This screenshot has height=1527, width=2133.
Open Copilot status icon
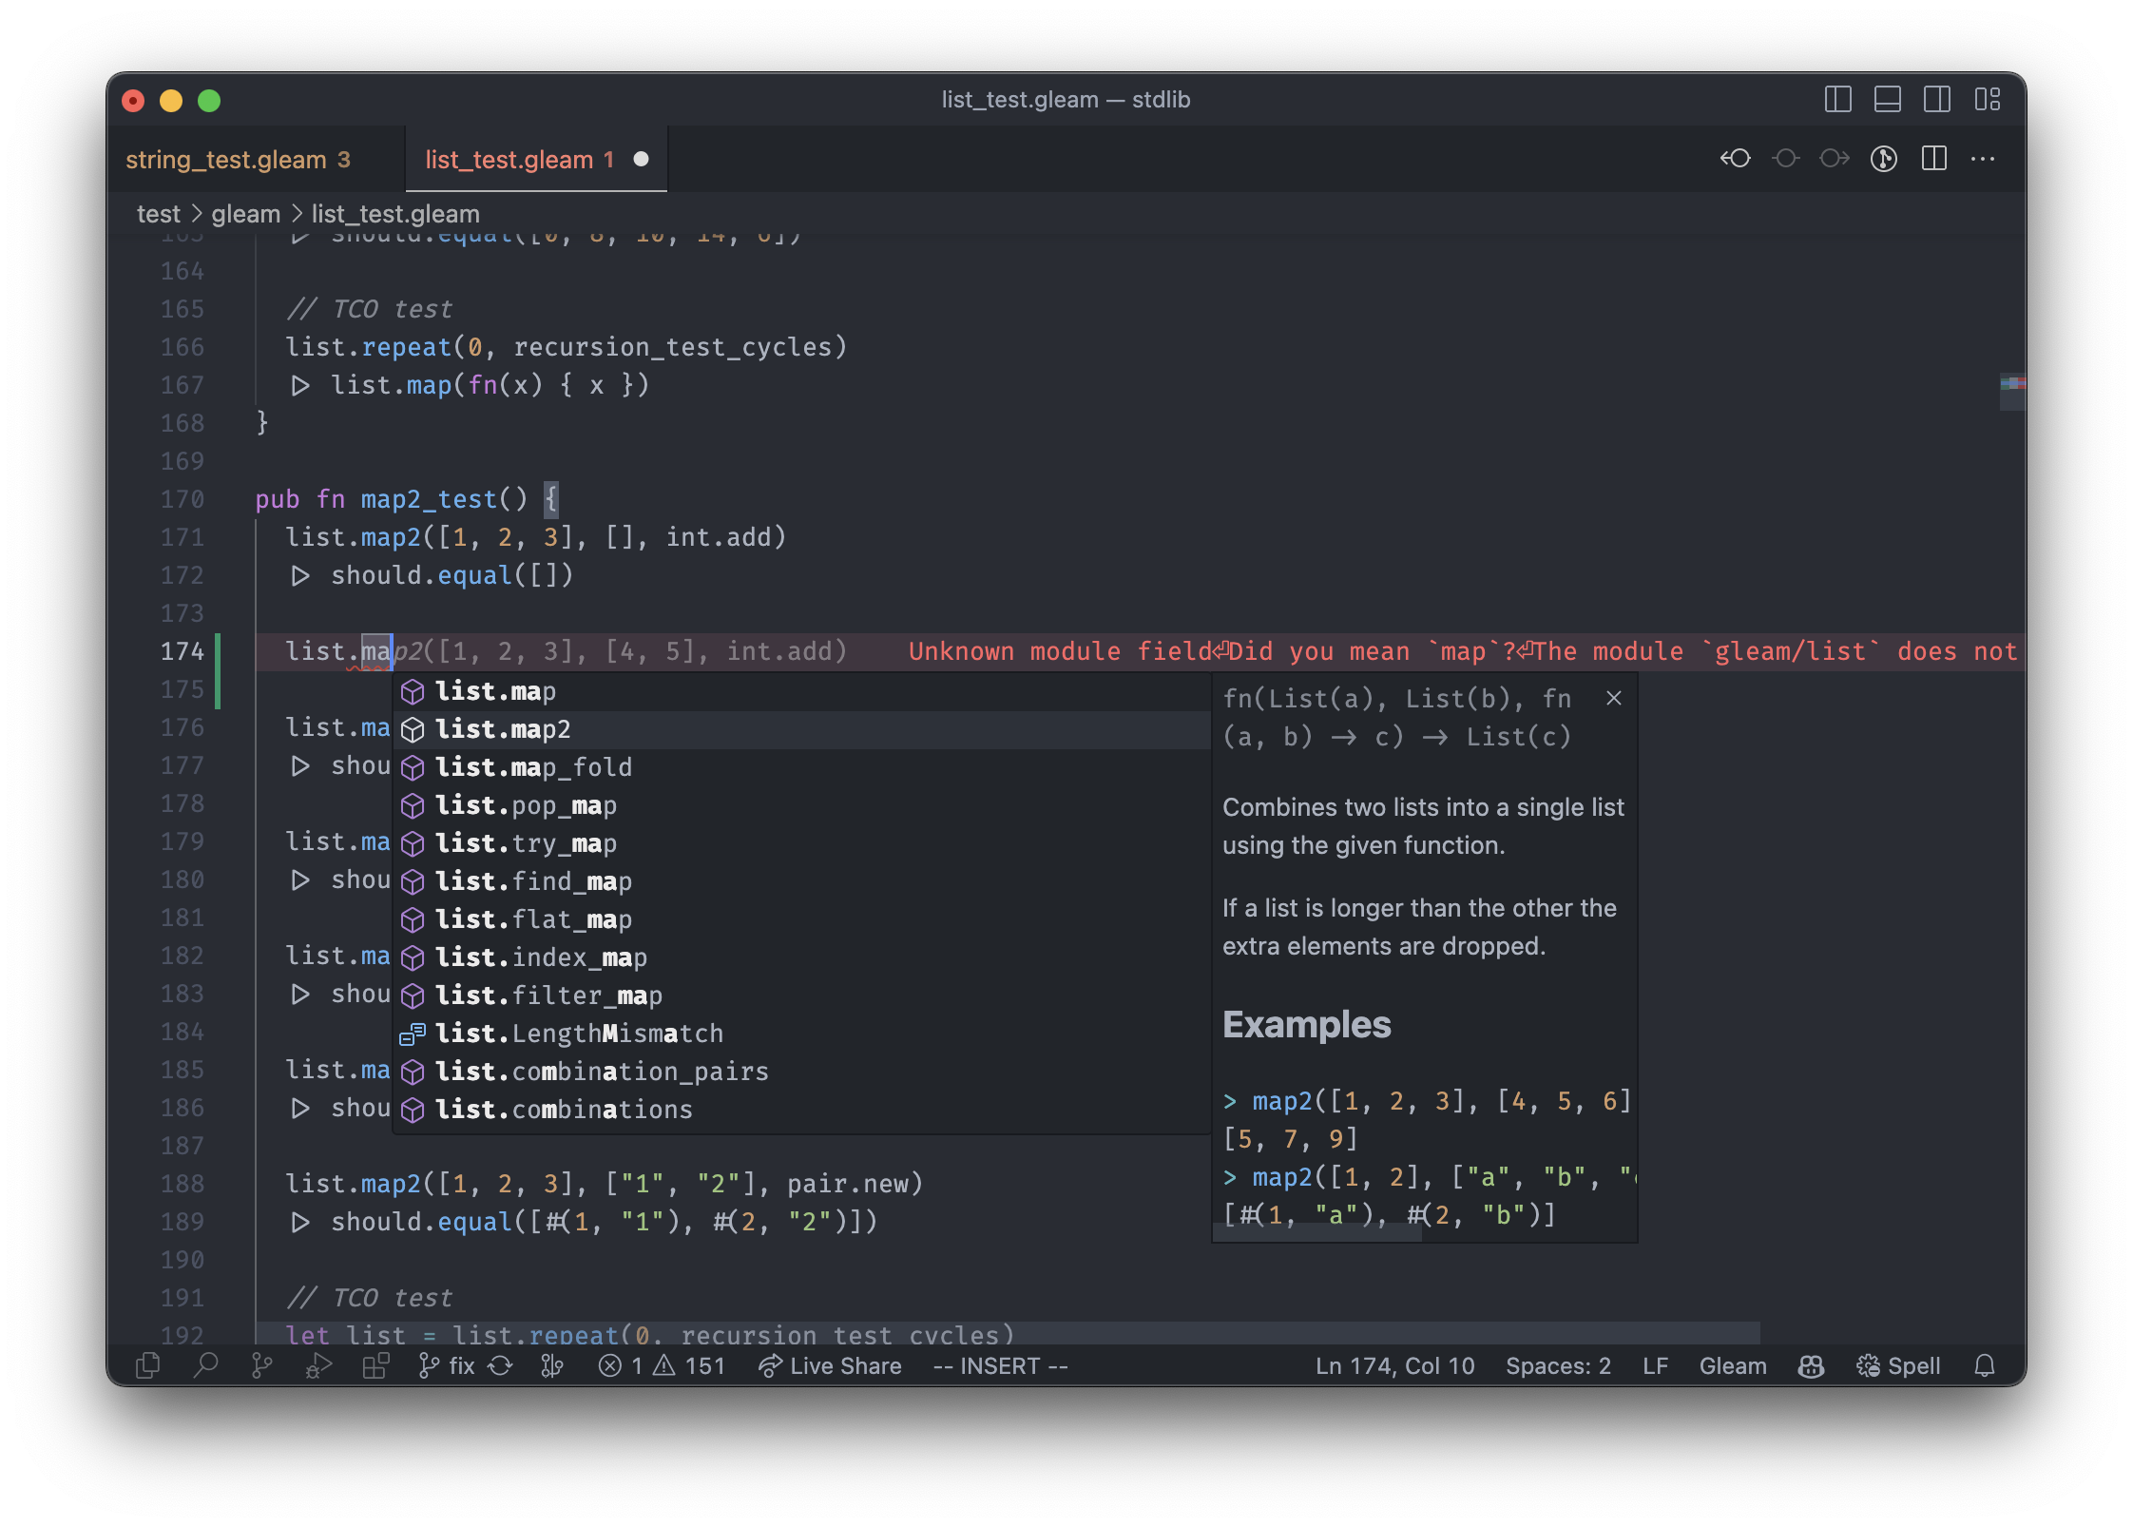coord(1811,1366)
